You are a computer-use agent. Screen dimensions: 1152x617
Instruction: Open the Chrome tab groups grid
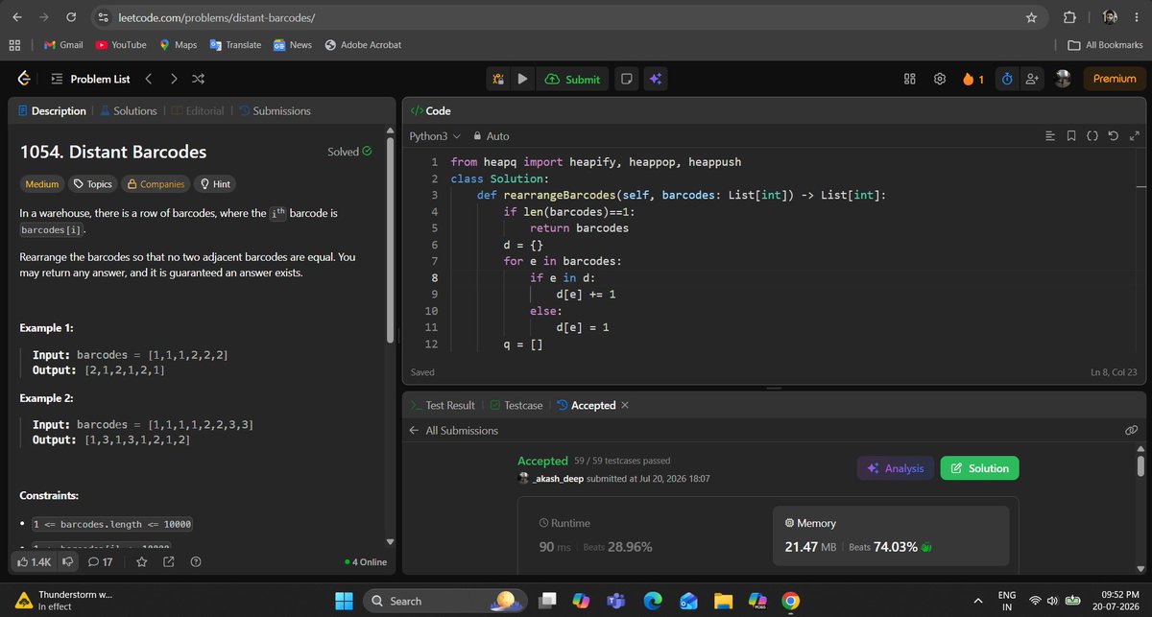click(x=14, y=44)
